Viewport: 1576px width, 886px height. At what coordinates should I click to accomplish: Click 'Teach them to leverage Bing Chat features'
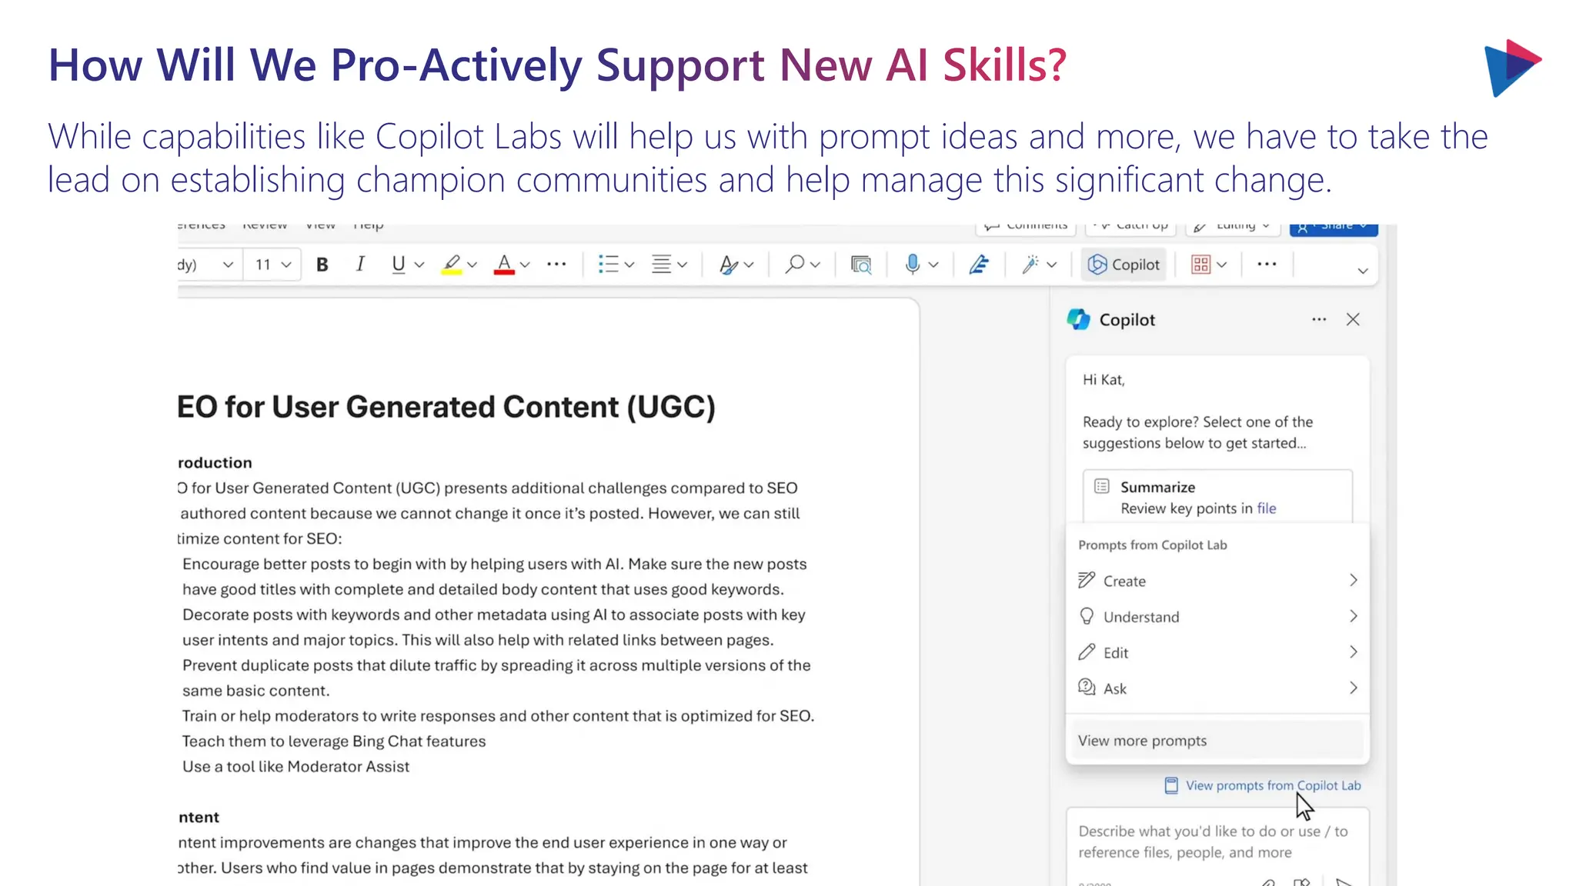tap(334, 741)
